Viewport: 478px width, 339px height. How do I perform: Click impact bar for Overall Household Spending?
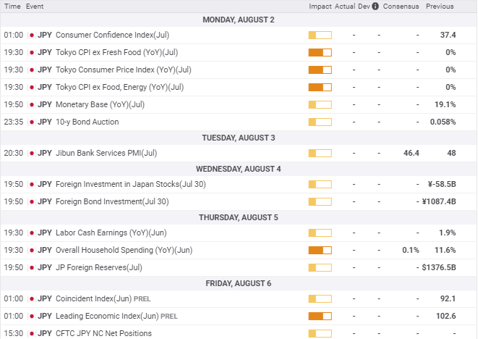click(320, 250)
